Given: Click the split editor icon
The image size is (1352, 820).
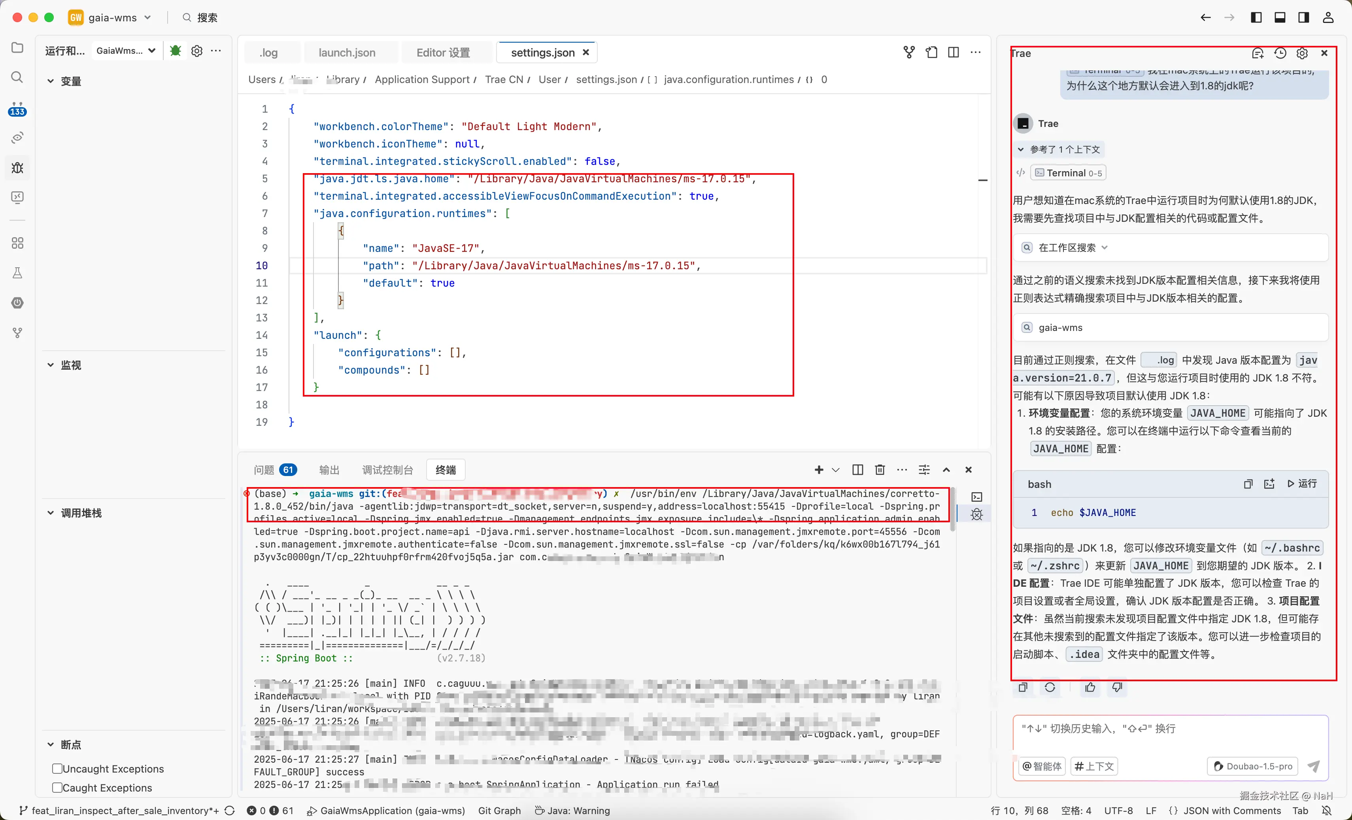Looking at the screenshot, I should pyautogui.click(x=954, y=52).
